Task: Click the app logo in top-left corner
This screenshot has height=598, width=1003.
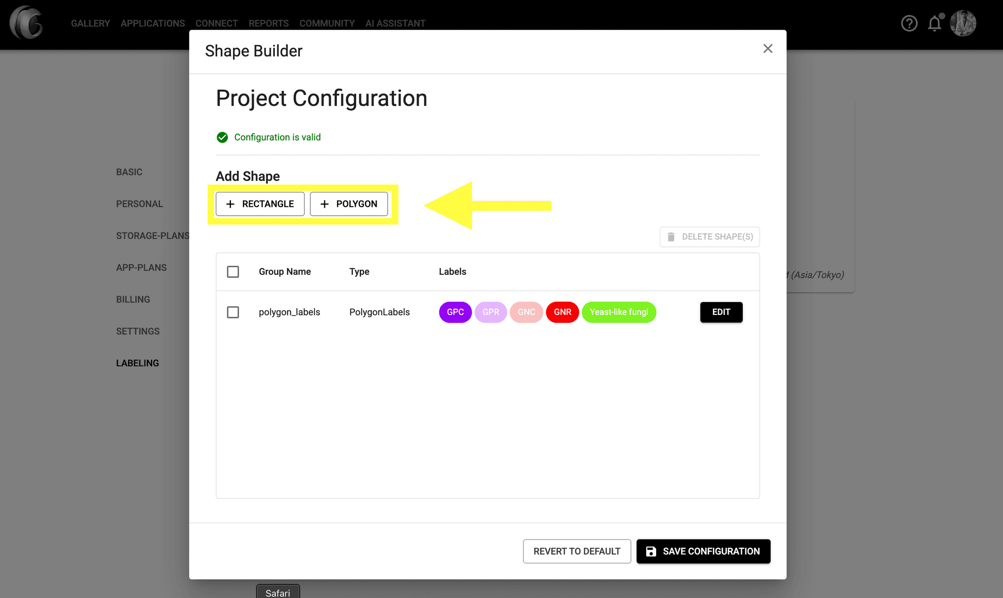Action: click(x=26, y=23)
